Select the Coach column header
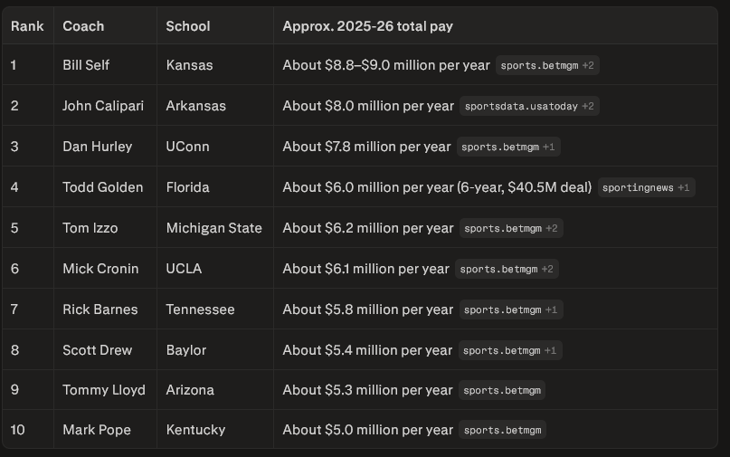730x457 pixels. (83, 26)
